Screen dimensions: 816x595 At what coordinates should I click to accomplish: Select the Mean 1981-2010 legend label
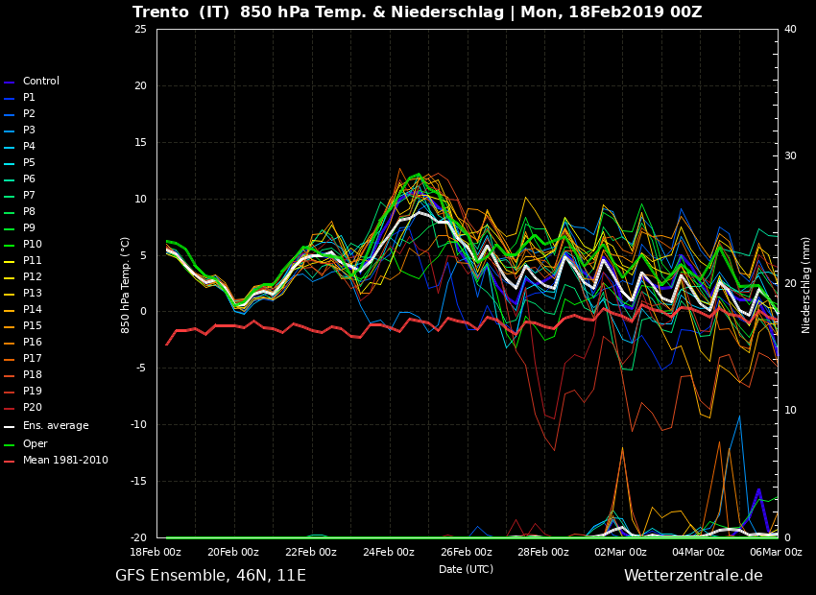65,461
